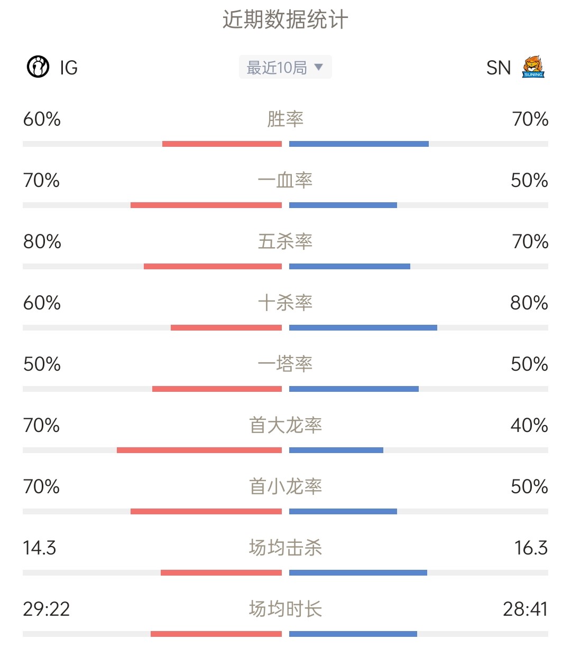Image resolution: width=571 pixels, height=649 pixels.
Task: Open the 最近10局 dropdown
Action: [285, 67]
